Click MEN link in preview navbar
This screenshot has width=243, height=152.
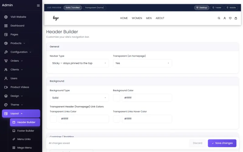pyautogui.click(x=149, y=18)
